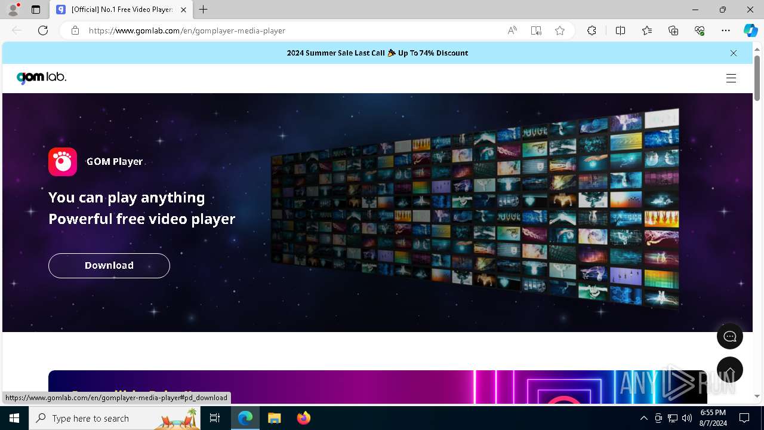Open the Windows Start menu
This screenshot has width=764, height=430.
(14, 418)
